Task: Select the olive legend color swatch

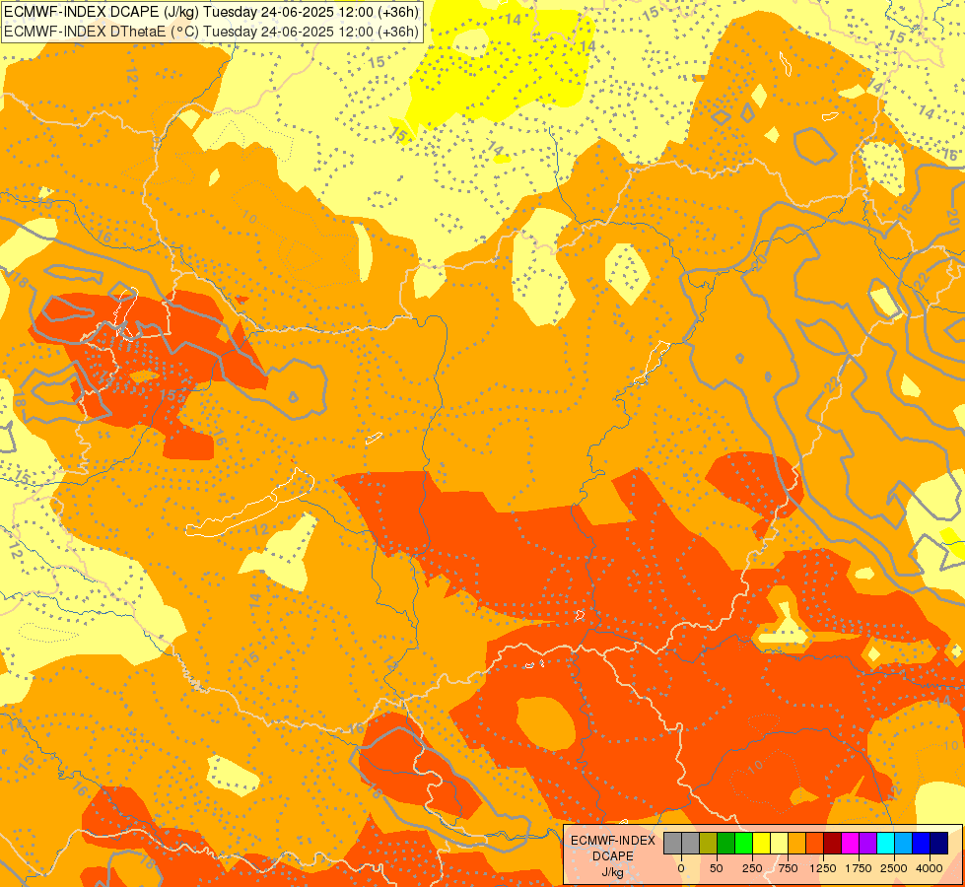Action: pyautogui.click(x=708, y=843)
